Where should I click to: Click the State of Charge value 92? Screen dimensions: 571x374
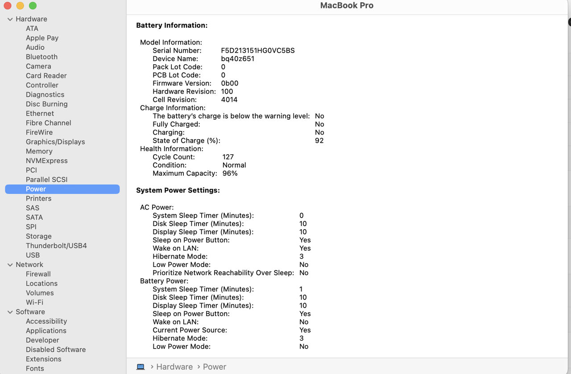coord(319,140)
